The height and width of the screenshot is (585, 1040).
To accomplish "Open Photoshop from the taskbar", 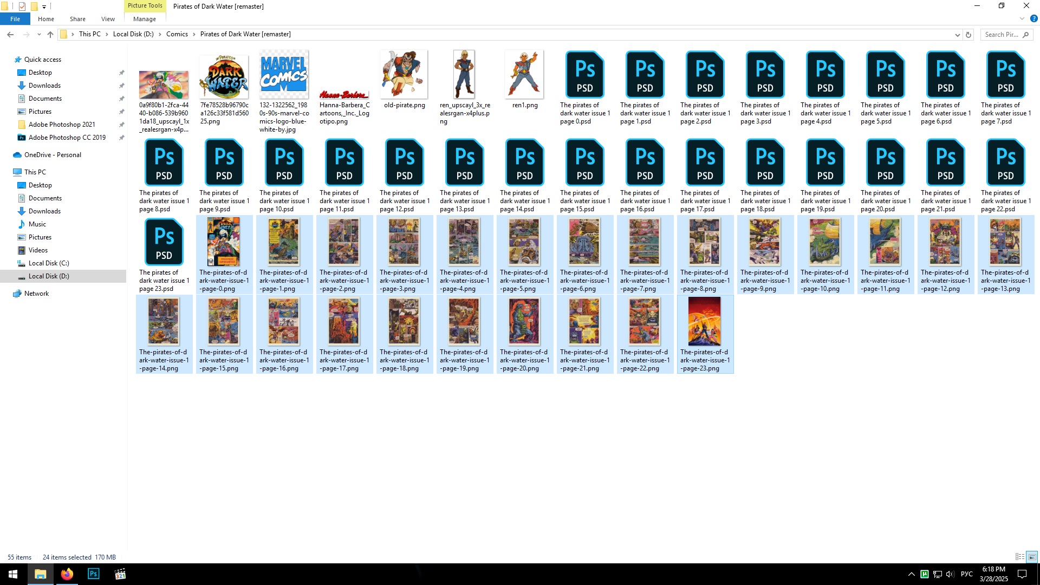I will (93, 574).
